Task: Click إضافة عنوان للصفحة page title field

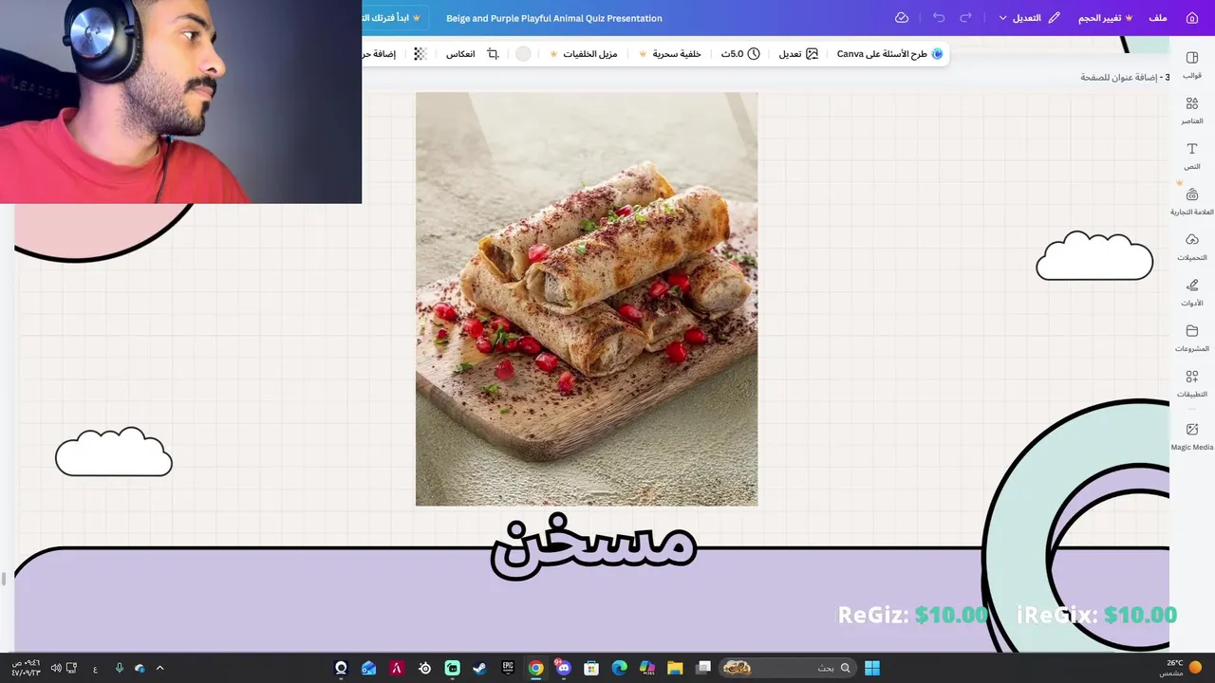Action: [x=1119, y=77]
